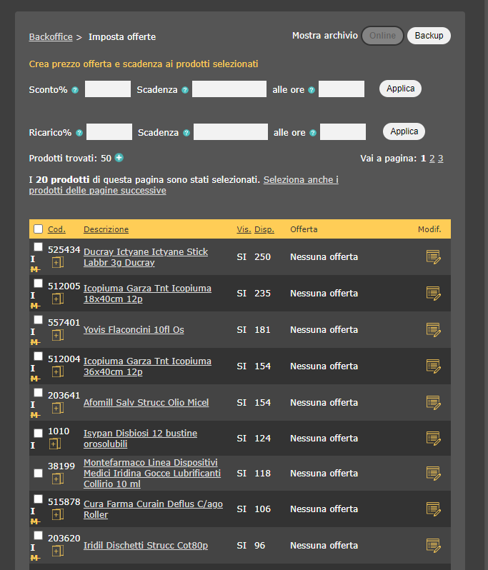Click the Sconto% input field
The image size is (488, 570).
point(108,89)
